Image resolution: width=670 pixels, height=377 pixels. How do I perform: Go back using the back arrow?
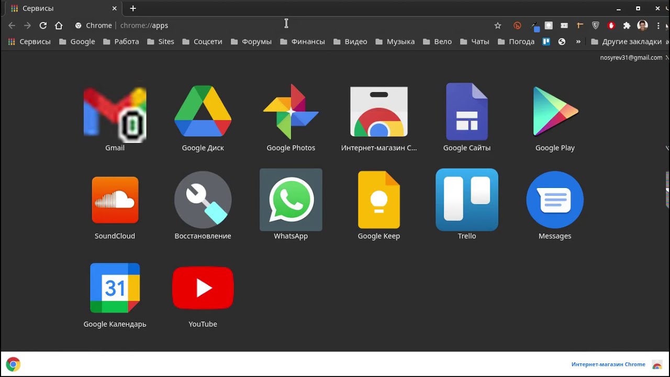(12, 25)
